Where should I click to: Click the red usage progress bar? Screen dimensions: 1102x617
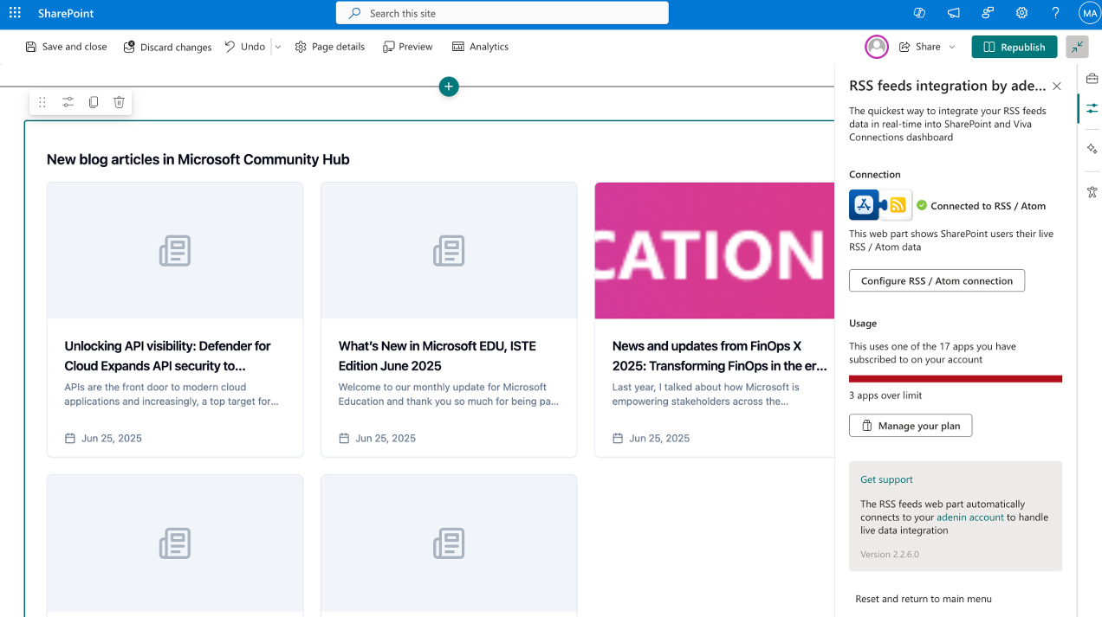point(956,378)
